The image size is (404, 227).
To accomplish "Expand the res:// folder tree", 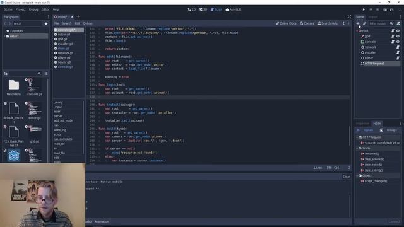I will click(4, 37).
